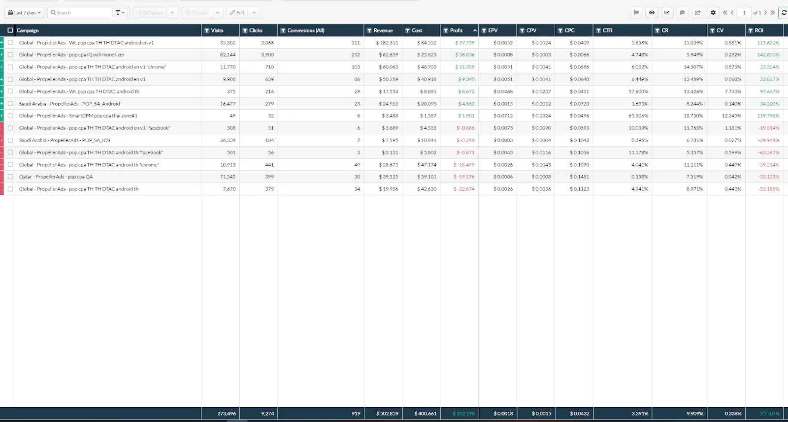Click the refresh report icon

(x=784, y=13)
